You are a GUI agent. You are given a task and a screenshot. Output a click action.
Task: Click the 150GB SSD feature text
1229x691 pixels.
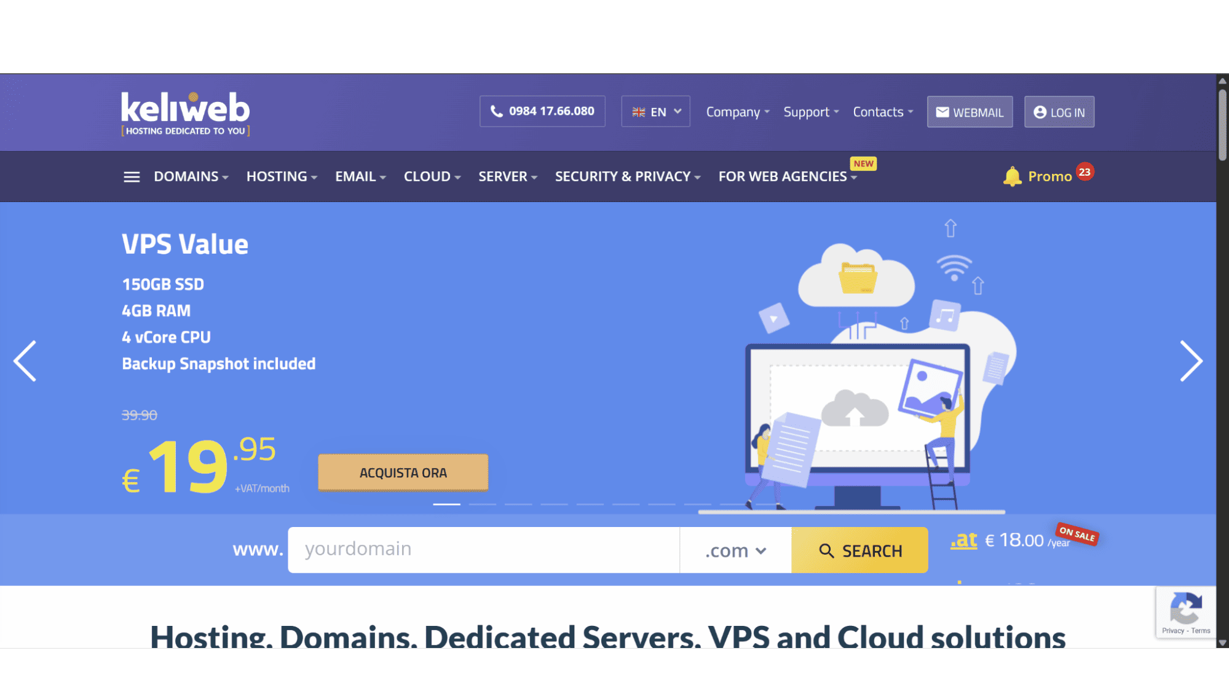point(163,284)
